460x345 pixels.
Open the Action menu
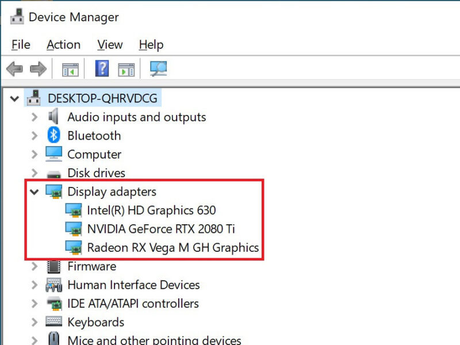point(63,45)
